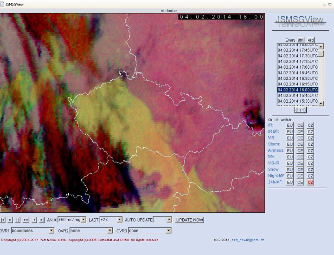Switch to IR CZ view
The width and height of the screenshot is (334, 255).
310,125
